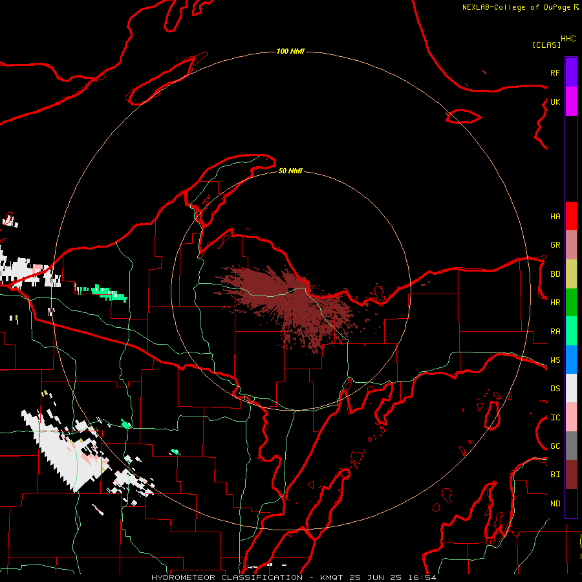Click the HYDROMETEOR CLASSIFICATION caption

pos(227,577)
